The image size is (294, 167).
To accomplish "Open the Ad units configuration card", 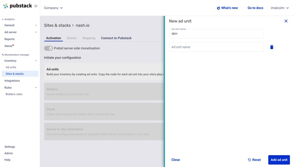I will point(104,72).
